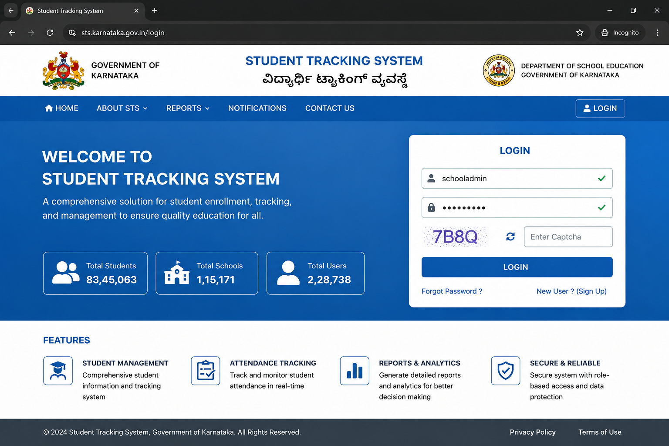Open the Notifications menu item
Screen dimensions: 669x446
click(257, 108)
